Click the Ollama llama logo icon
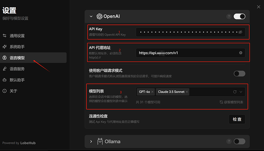Viewport: 264px width, 151px height. [100, 141]
